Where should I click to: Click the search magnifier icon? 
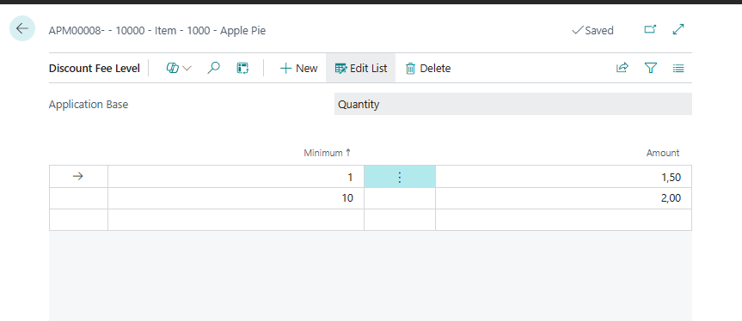[x=213, y=68]
